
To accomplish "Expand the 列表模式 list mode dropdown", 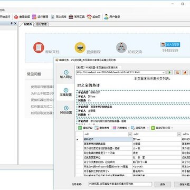I will 129,128.
